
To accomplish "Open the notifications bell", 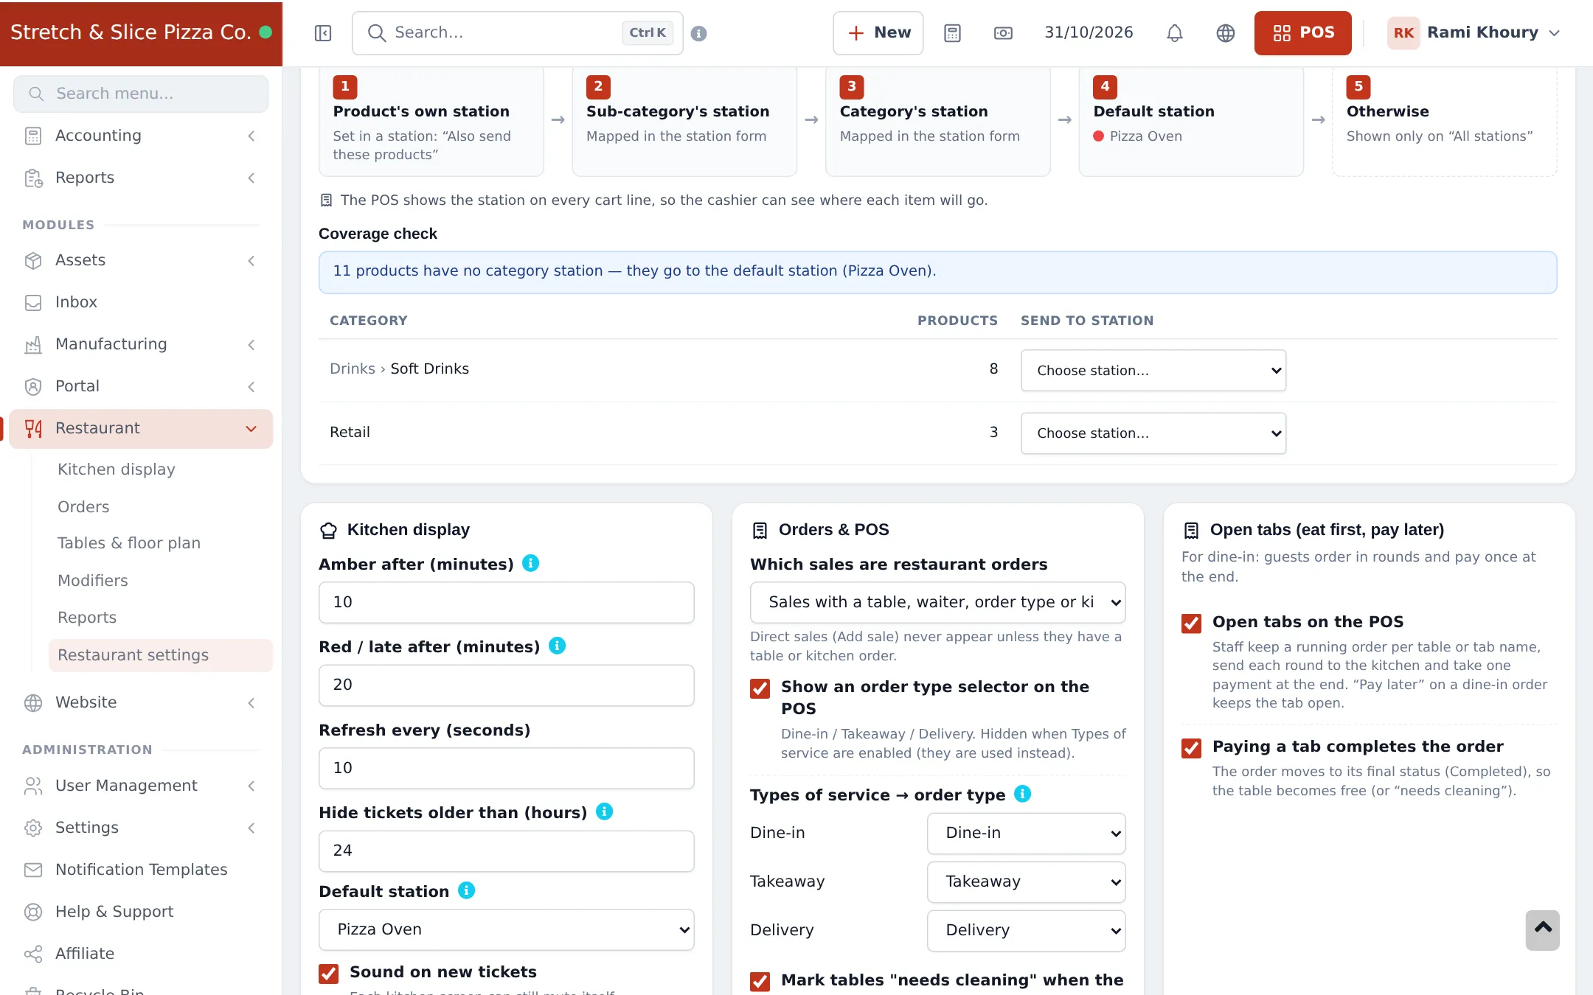I will (x=1175, y=33).
